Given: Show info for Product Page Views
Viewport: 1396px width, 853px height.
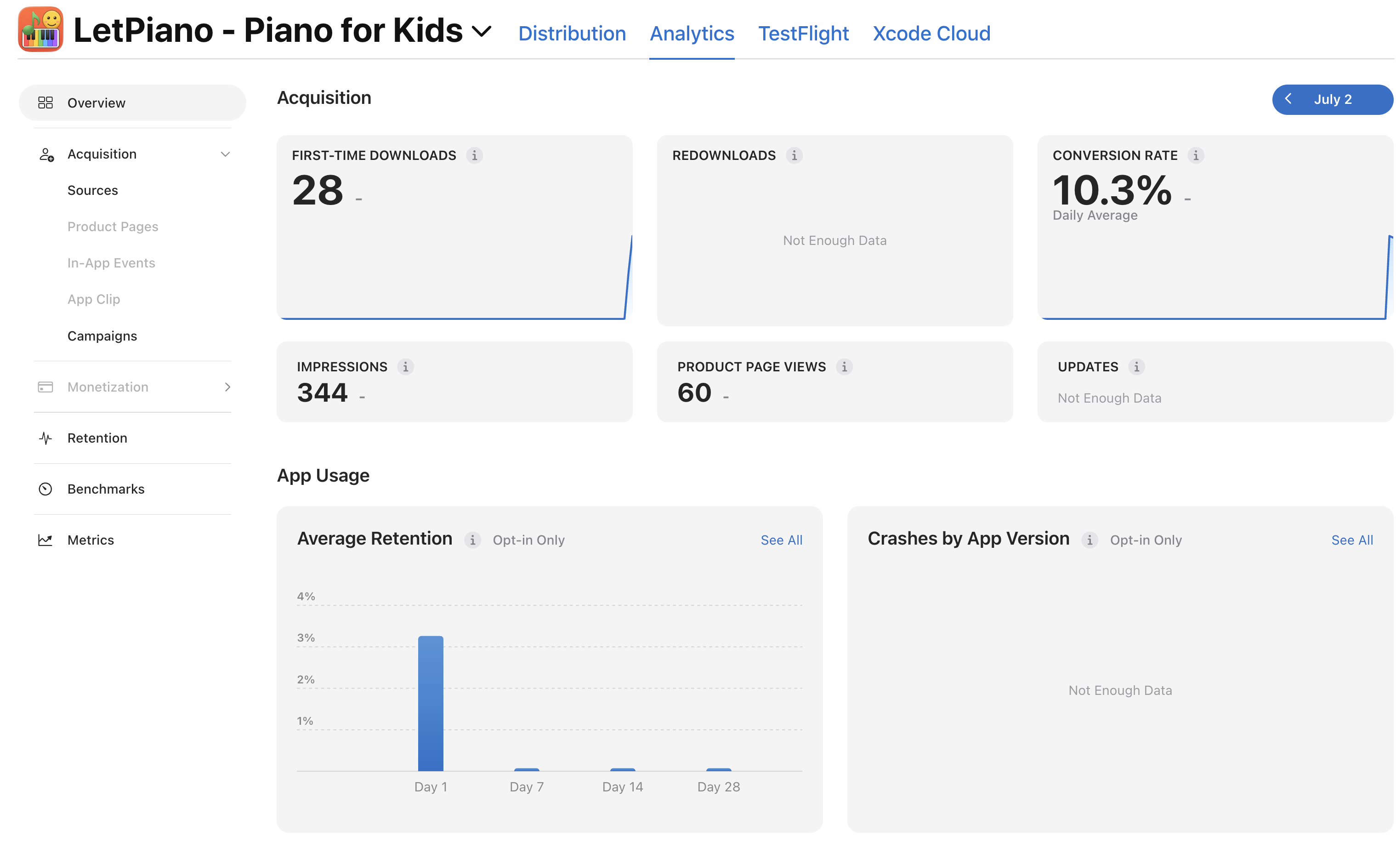Looking at the screenshot, I should coord(844,367).
